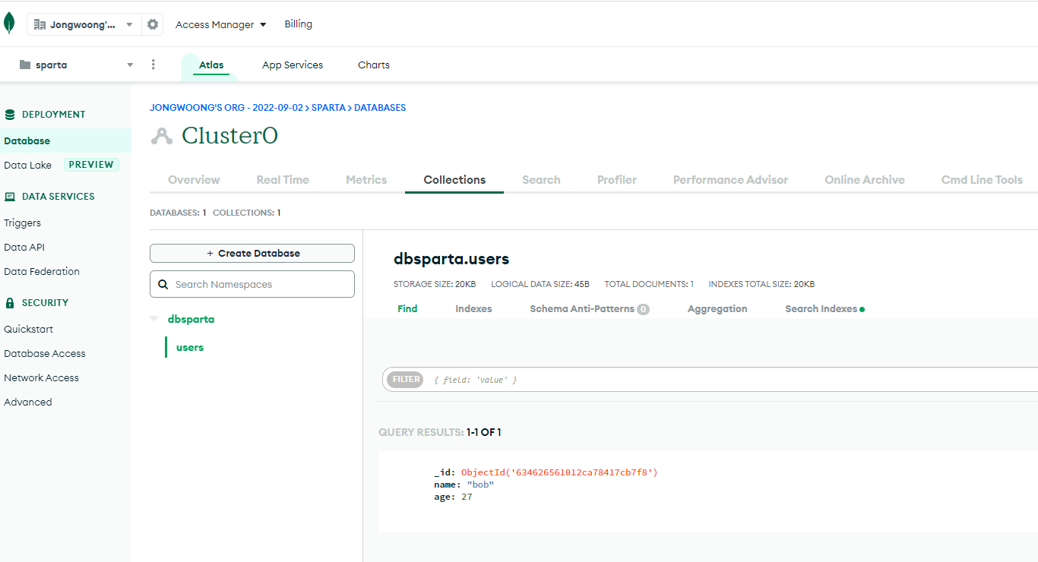Click the sparta project folder icon
The height and width of the screenshot is (562, 1038).
coord(25,65)
